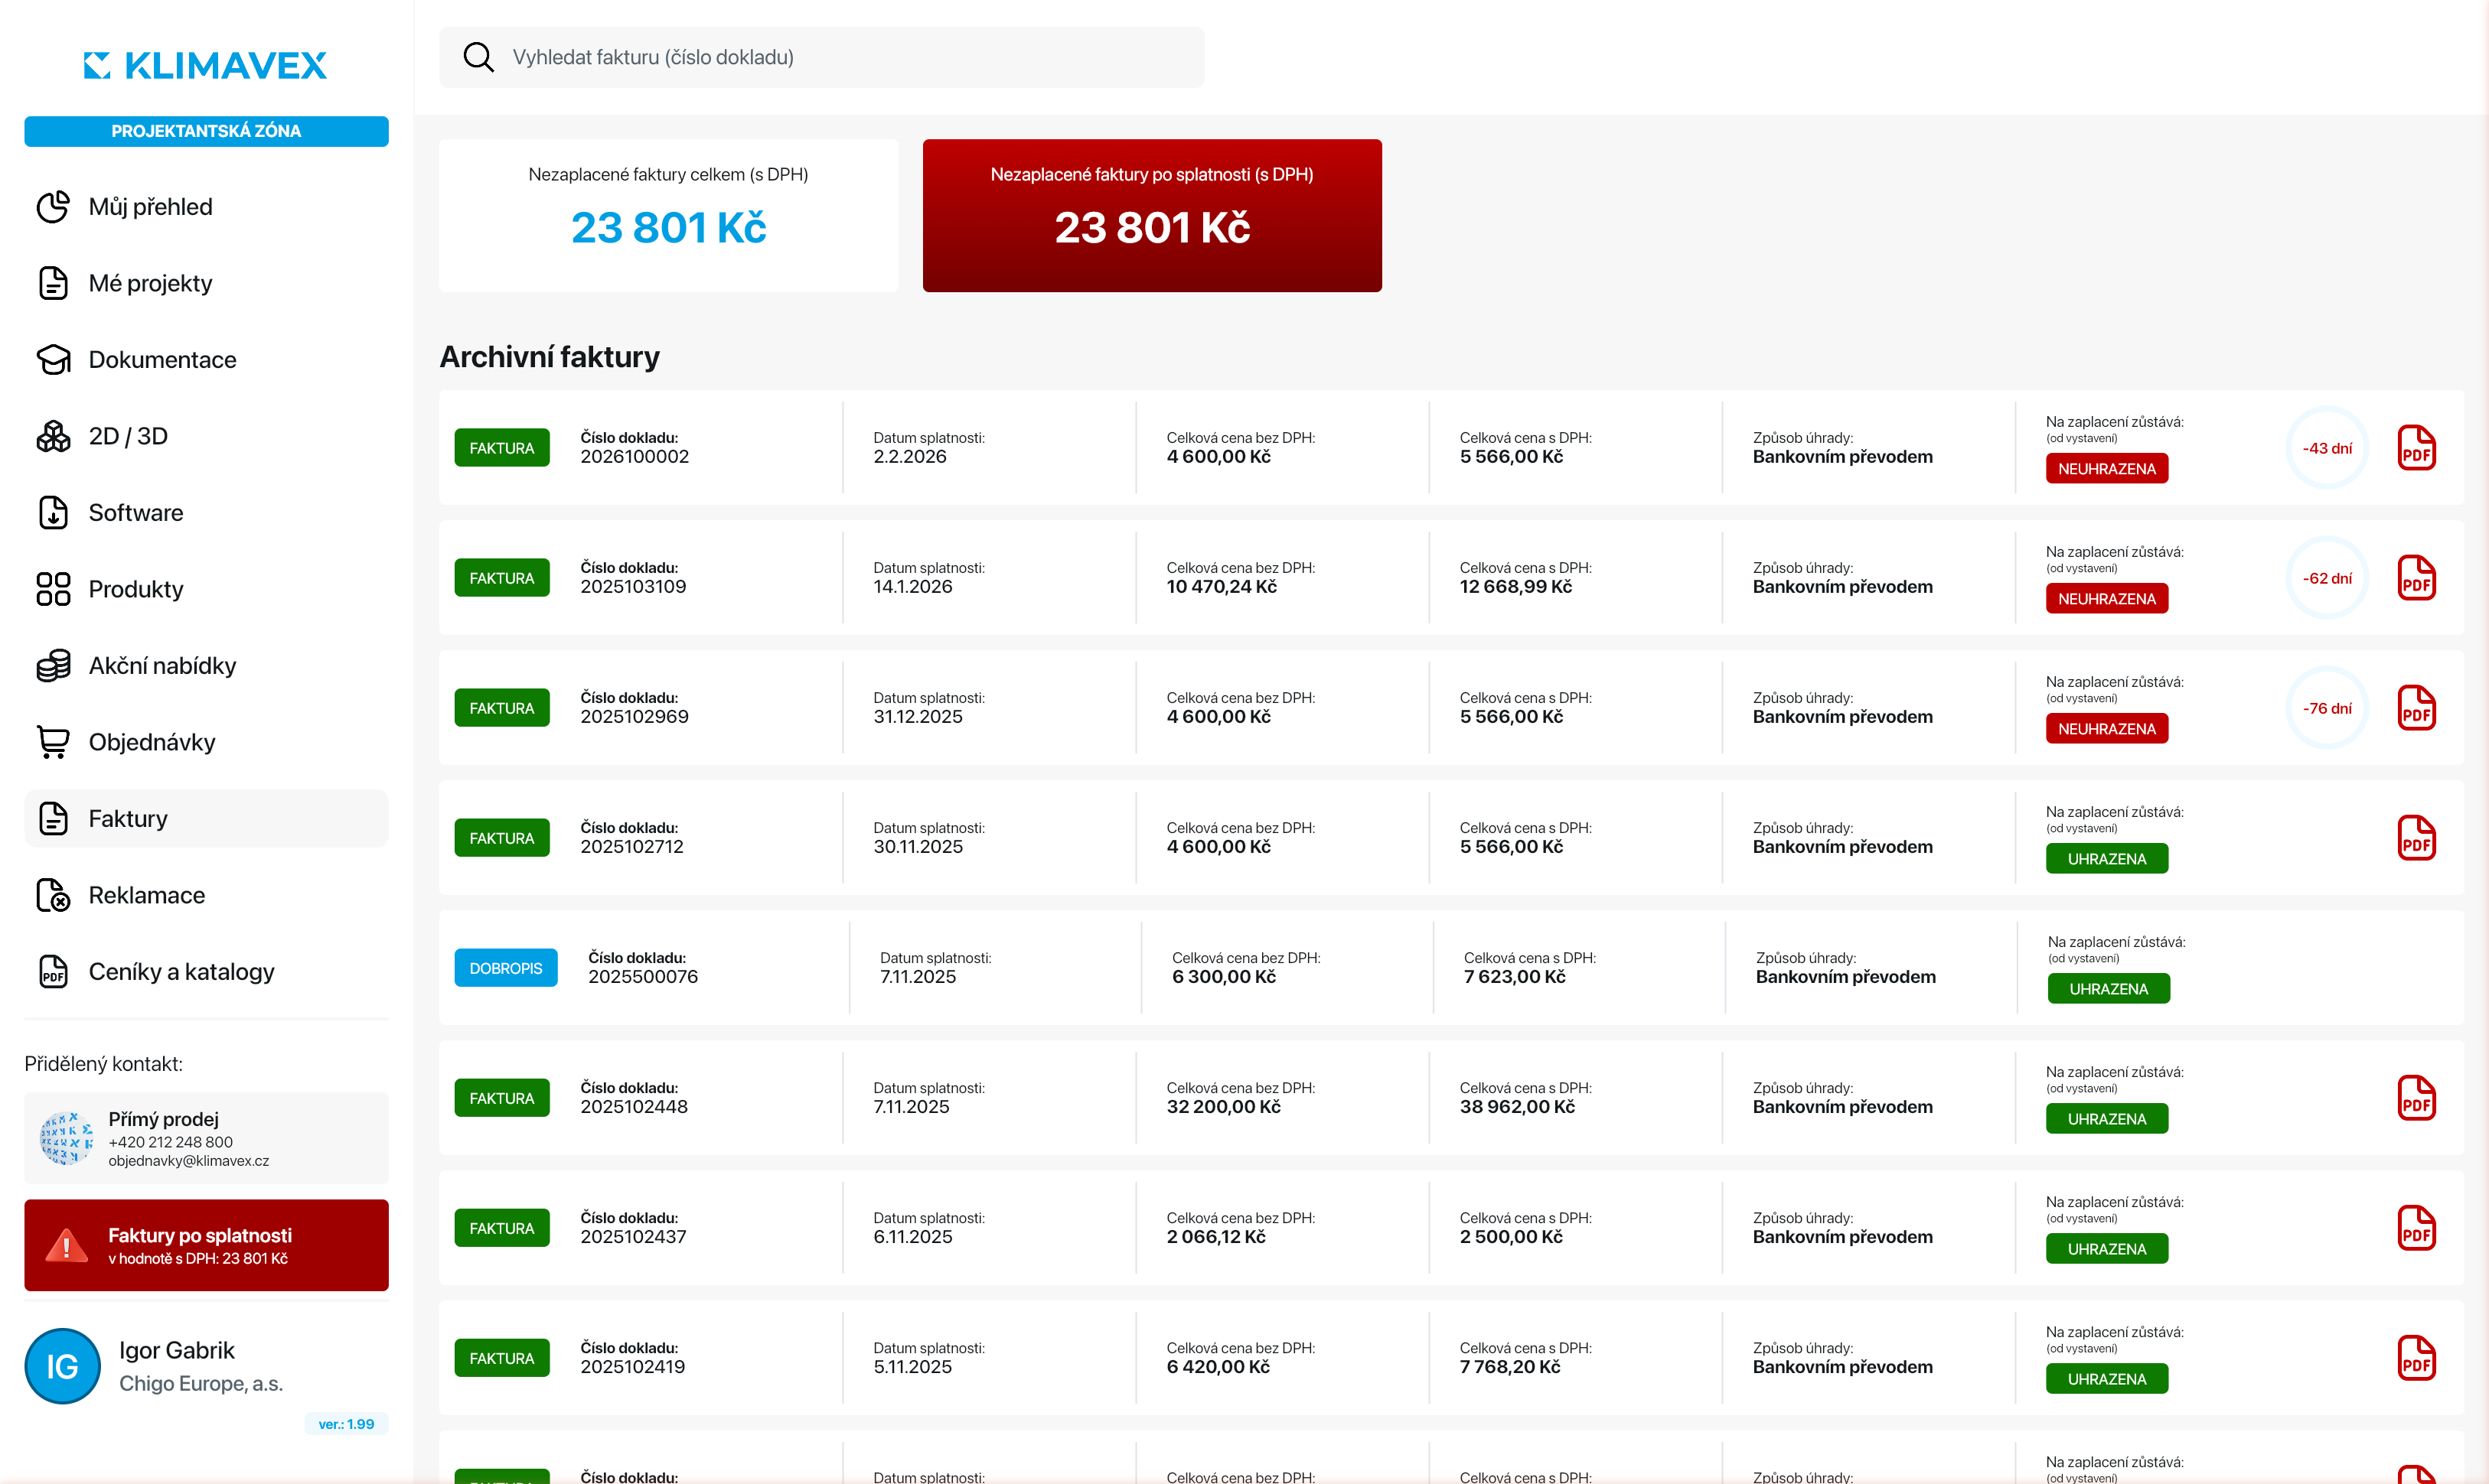Navigate to Software section
Image resolution: width=2489 pixels, height=1484 pixels.
[206, 513]
